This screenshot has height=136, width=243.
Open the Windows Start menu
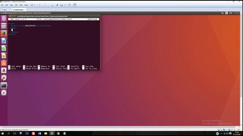(3, 133)
